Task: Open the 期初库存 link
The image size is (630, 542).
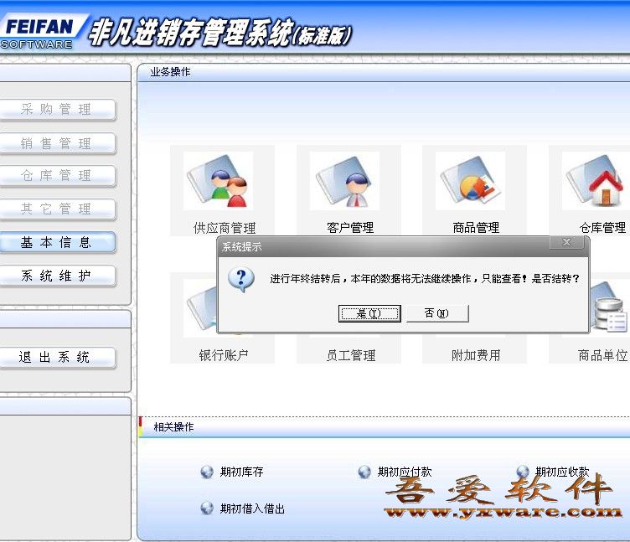Action: 241,472
